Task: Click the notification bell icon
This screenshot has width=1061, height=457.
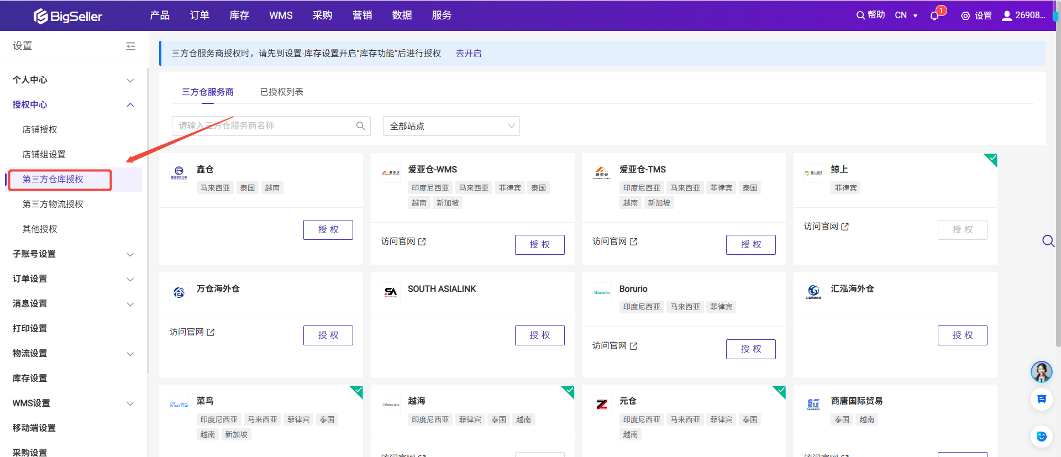Action: click(x=934, y=16)
